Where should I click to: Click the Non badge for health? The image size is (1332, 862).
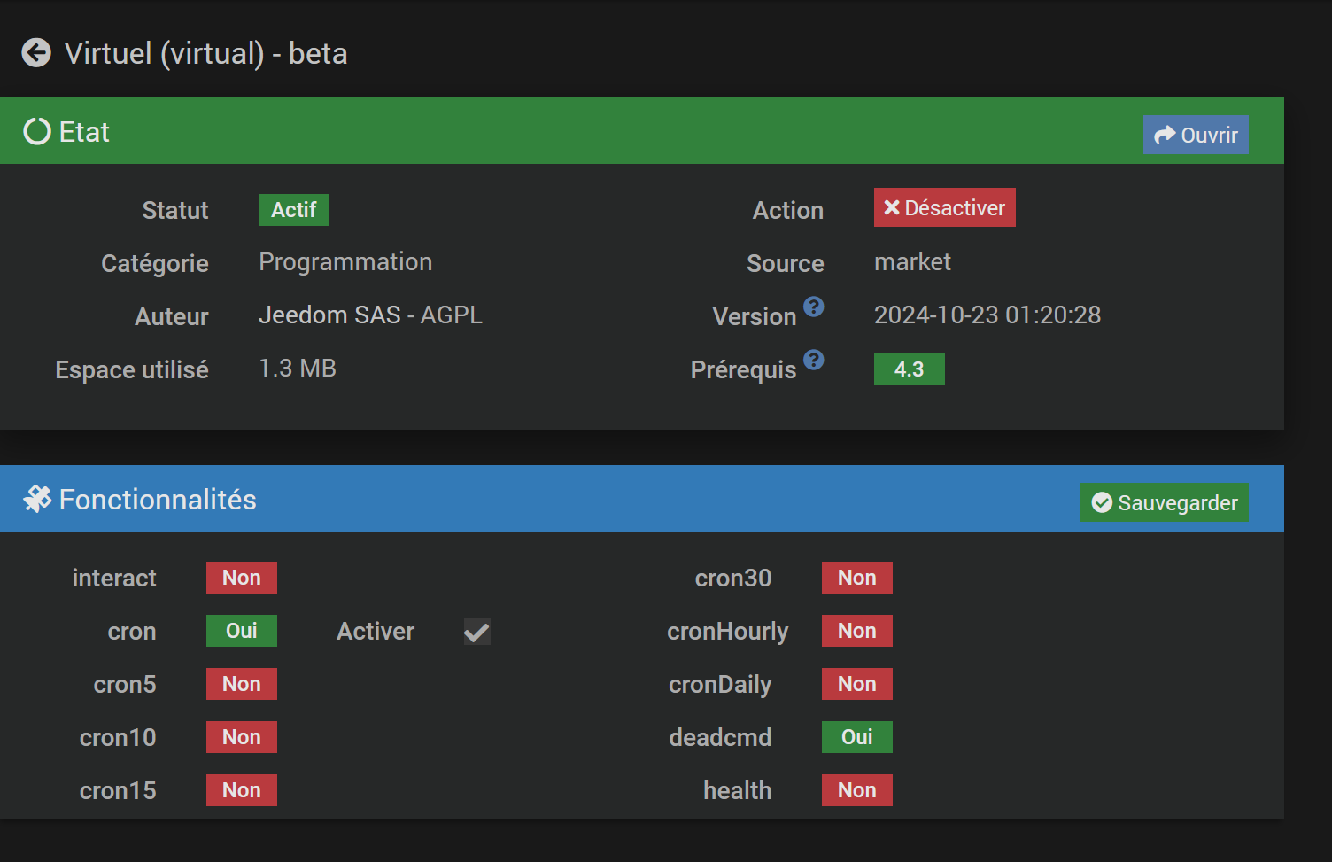[x=857, y=790]
